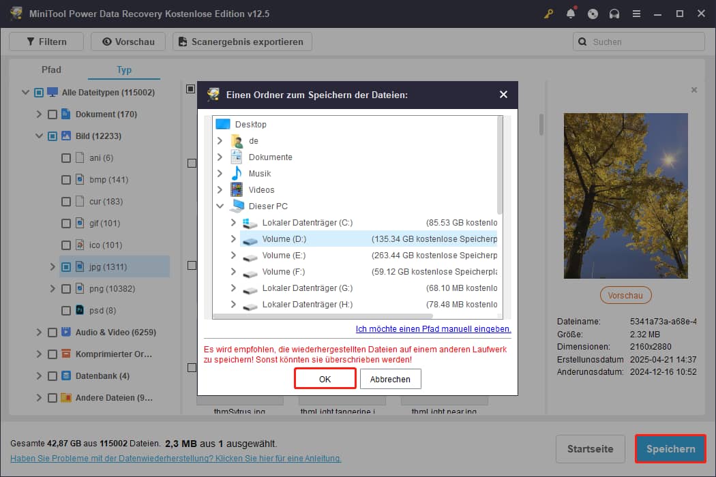Check the cur (183) checkbox
716x477 pixels.
point(66,202)
